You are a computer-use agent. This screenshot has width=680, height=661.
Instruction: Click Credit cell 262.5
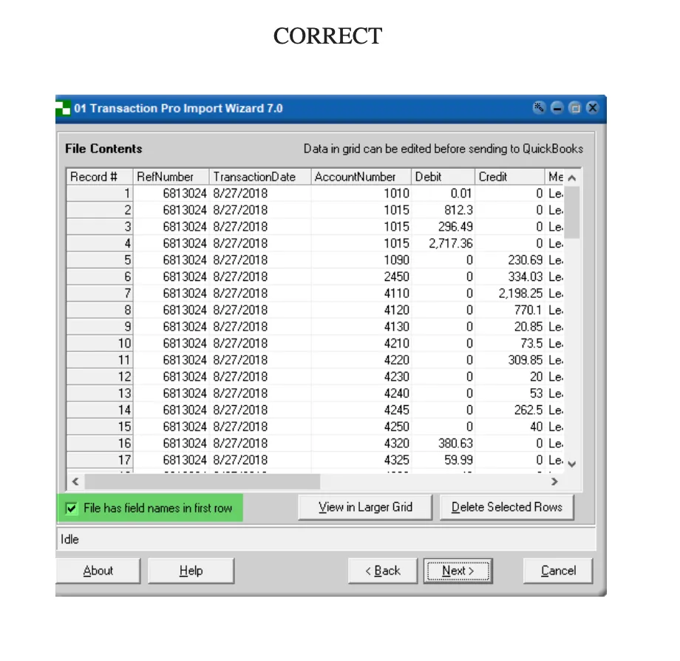(509, 410)
